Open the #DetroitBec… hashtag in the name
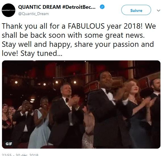The image size is (165, 156). click(x=79, y=7)
